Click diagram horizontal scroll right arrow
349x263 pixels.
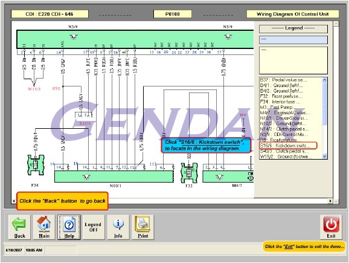point(330,201)
